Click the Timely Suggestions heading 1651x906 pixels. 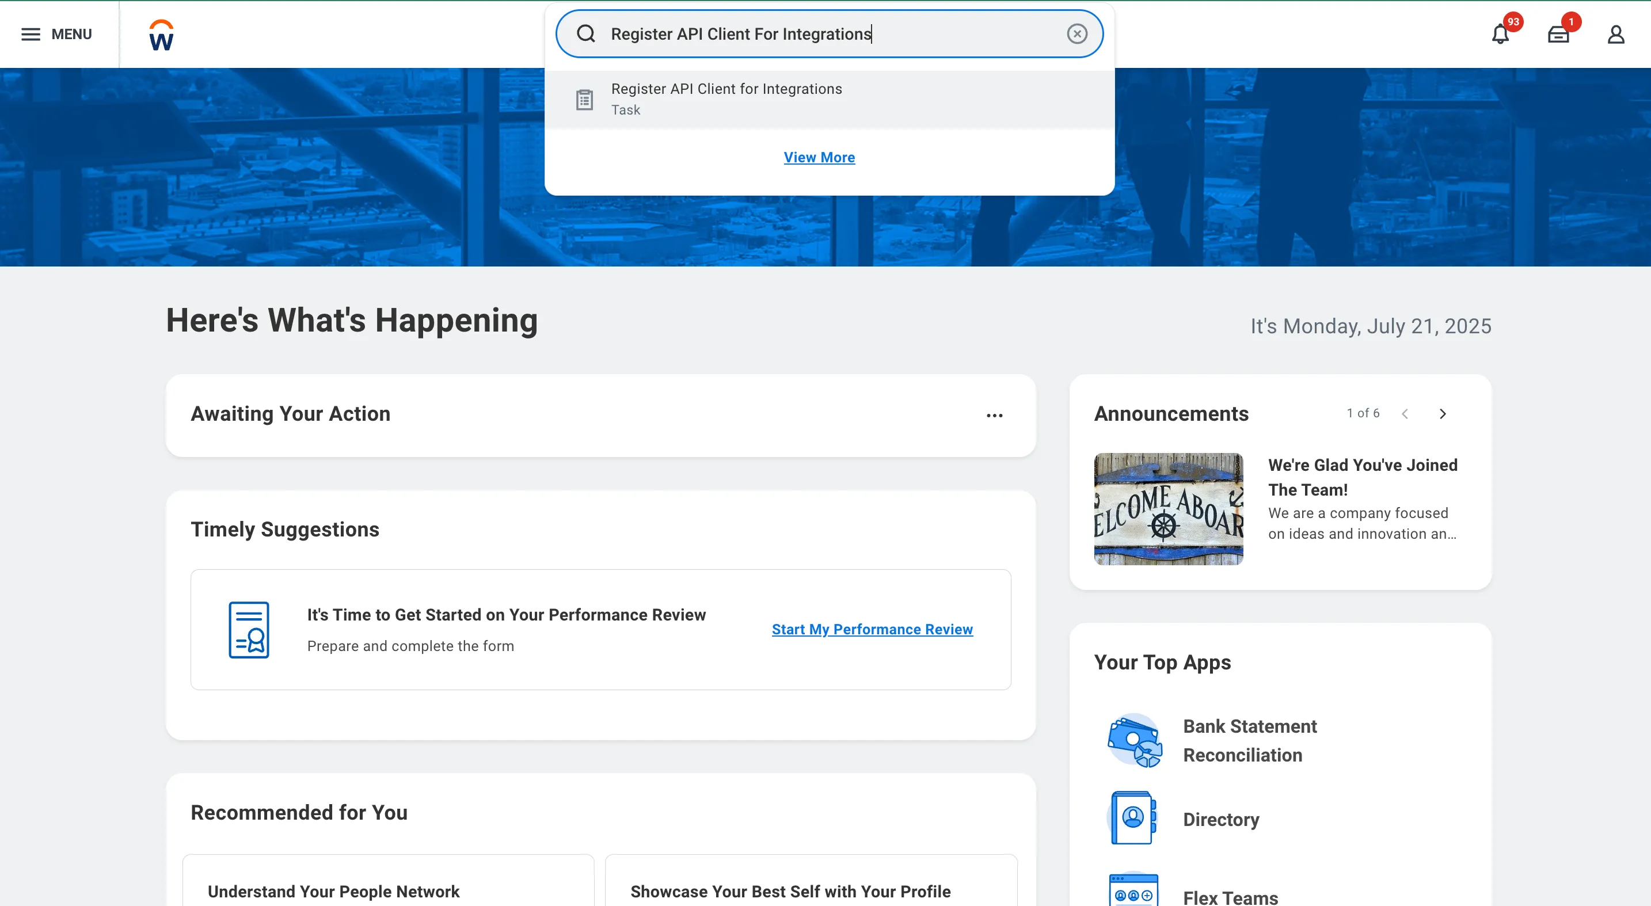[x=284, y=529]
